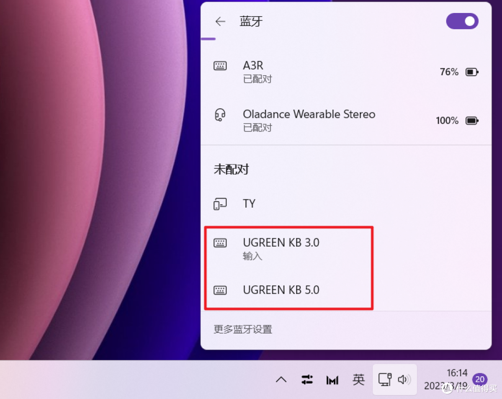
Task: Open notification badge showing 20
Action: pyautogui.click(x=480, y=379)
